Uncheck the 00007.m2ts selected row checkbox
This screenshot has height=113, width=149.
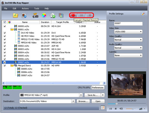[x=5, y=62]
